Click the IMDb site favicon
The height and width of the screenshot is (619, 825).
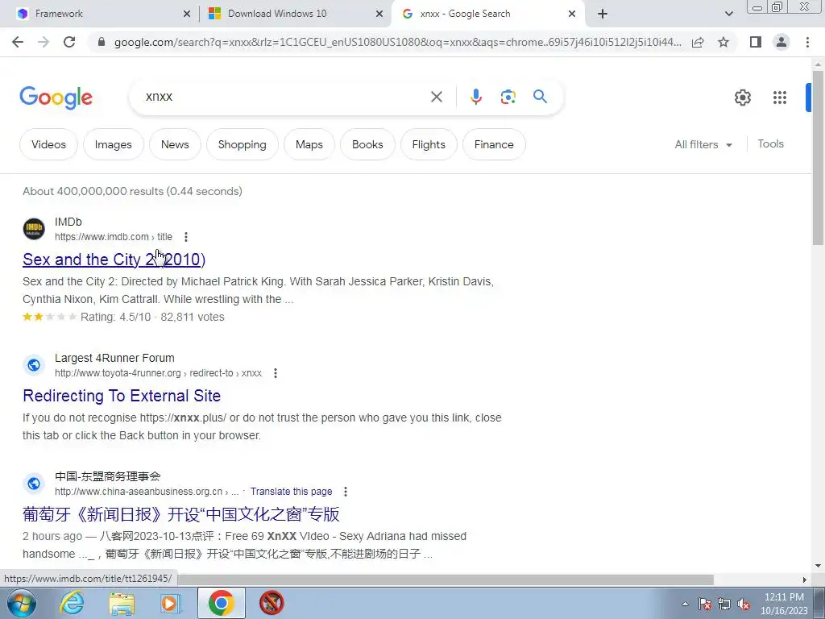(34, 229)
